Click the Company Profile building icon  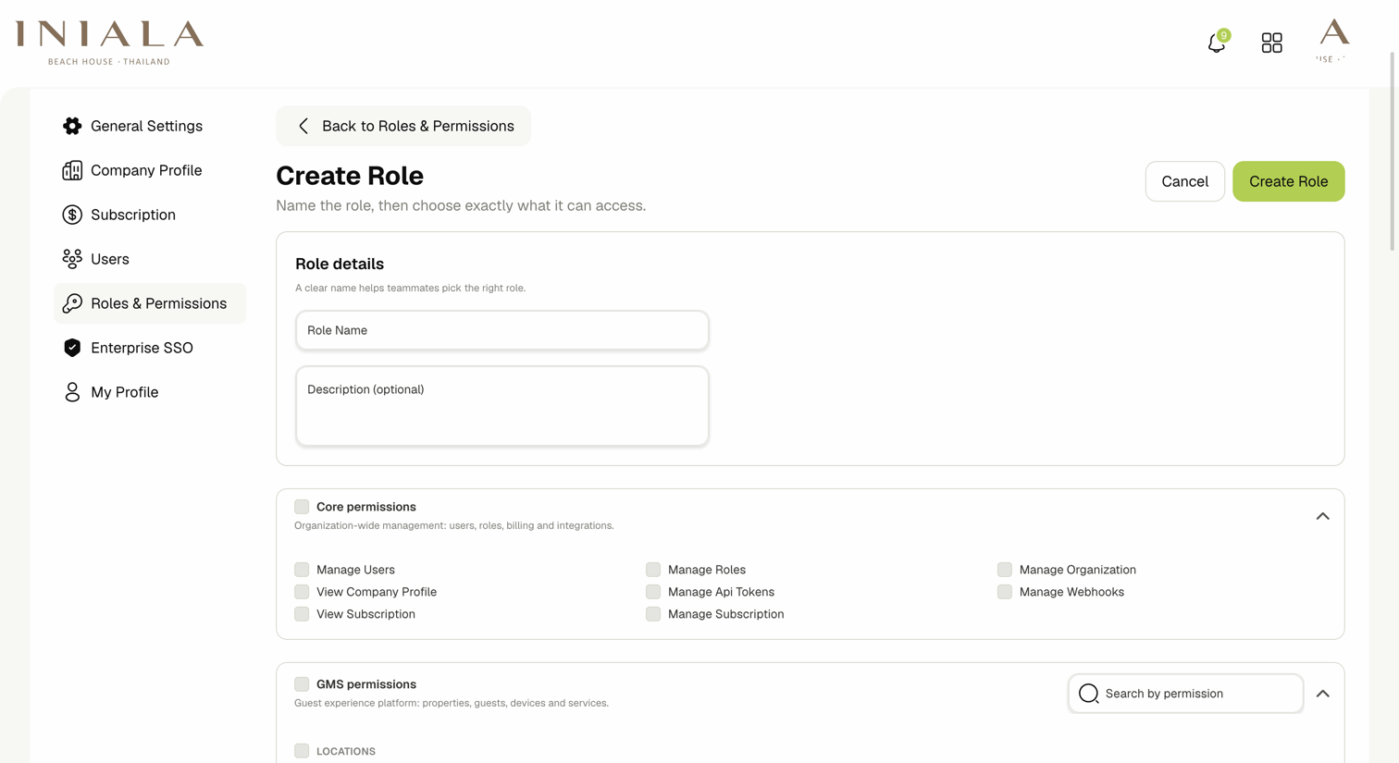72,170
